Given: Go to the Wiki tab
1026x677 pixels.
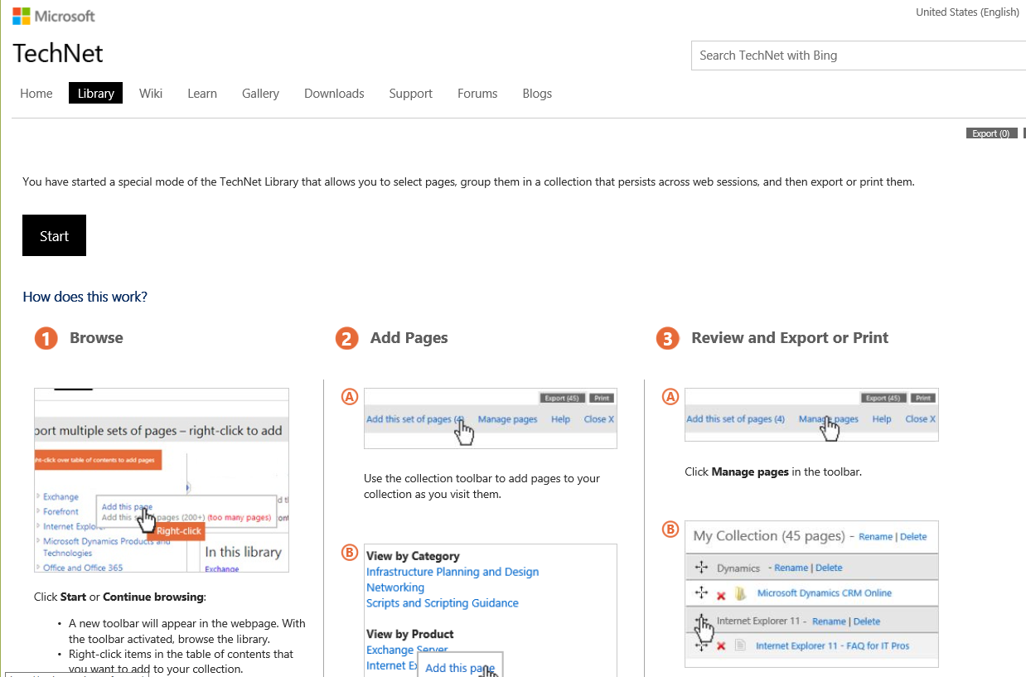Looking at the screenshot, I should [151, 94].
